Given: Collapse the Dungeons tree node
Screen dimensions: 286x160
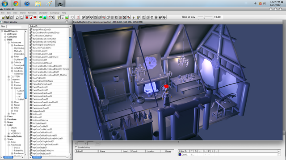Looking at the screenshot, I should pos(9,80).
